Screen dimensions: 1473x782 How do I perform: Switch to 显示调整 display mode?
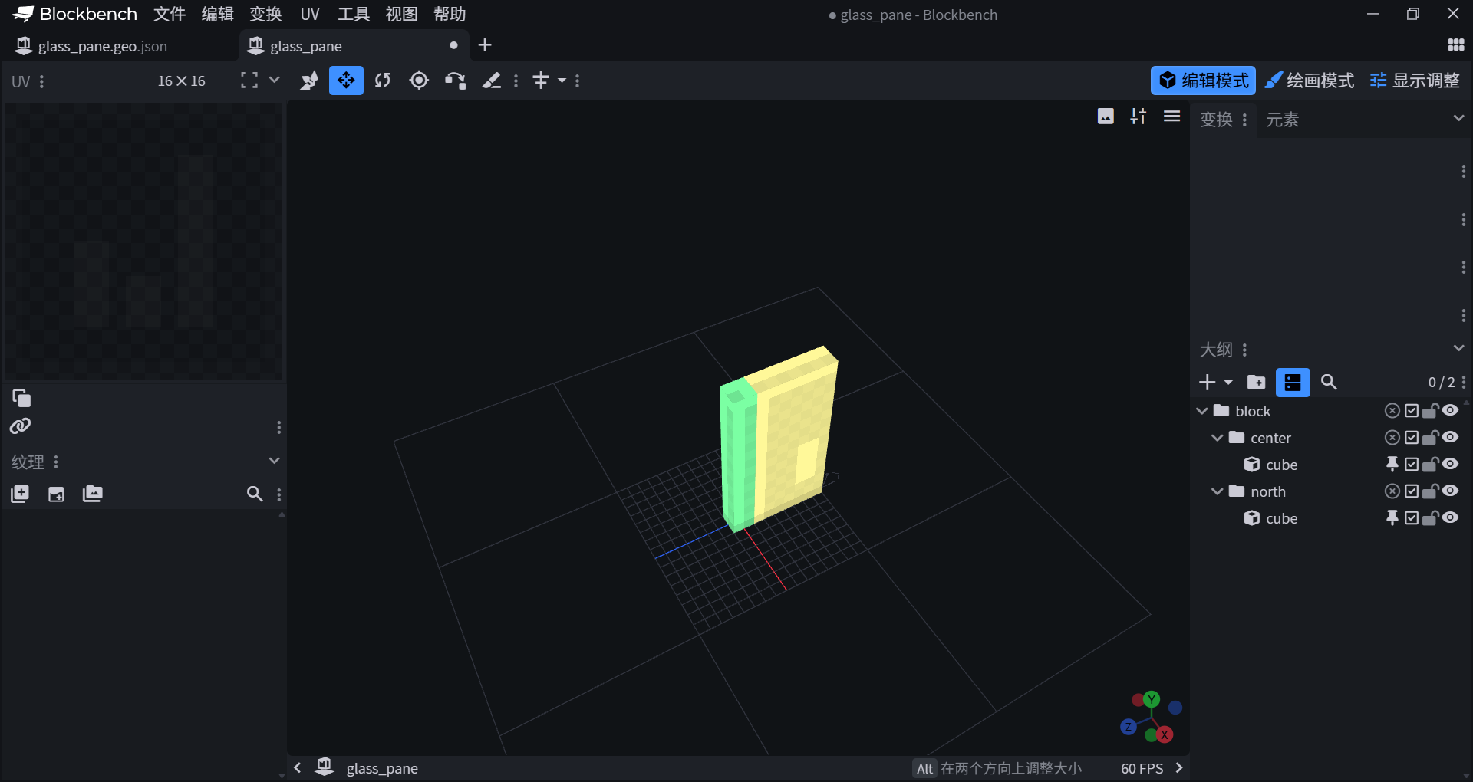(1415, 80)
